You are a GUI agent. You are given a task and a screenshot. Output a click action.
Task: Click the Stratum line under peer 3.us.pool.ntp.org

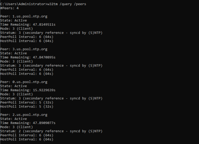[51, 66]
